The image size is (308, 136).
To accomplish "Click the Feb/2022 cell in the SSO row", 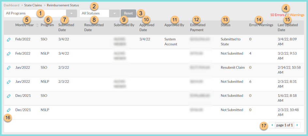I will [x=23, y=39].
